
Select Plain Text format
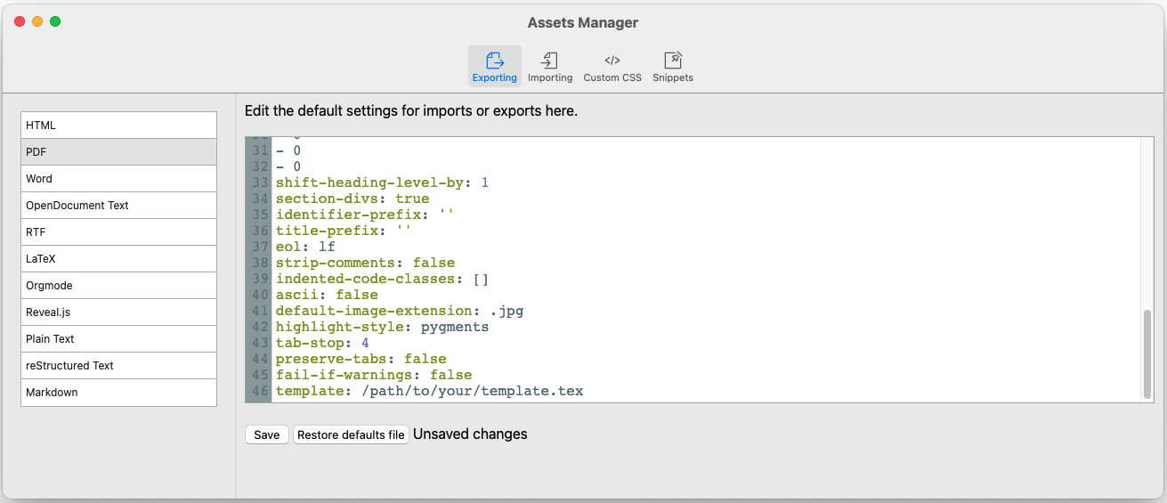(118, 339)
